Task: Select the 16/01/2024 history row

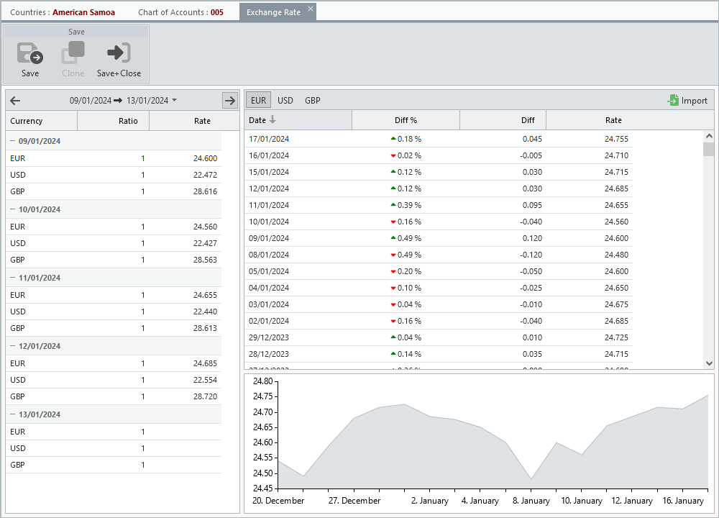Action: pos(439,155)
